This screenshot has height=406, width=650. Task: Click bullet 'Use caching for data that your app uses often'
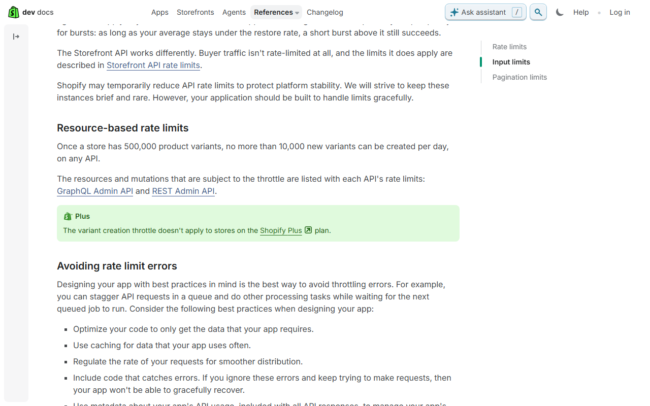(x=162, y=345)
